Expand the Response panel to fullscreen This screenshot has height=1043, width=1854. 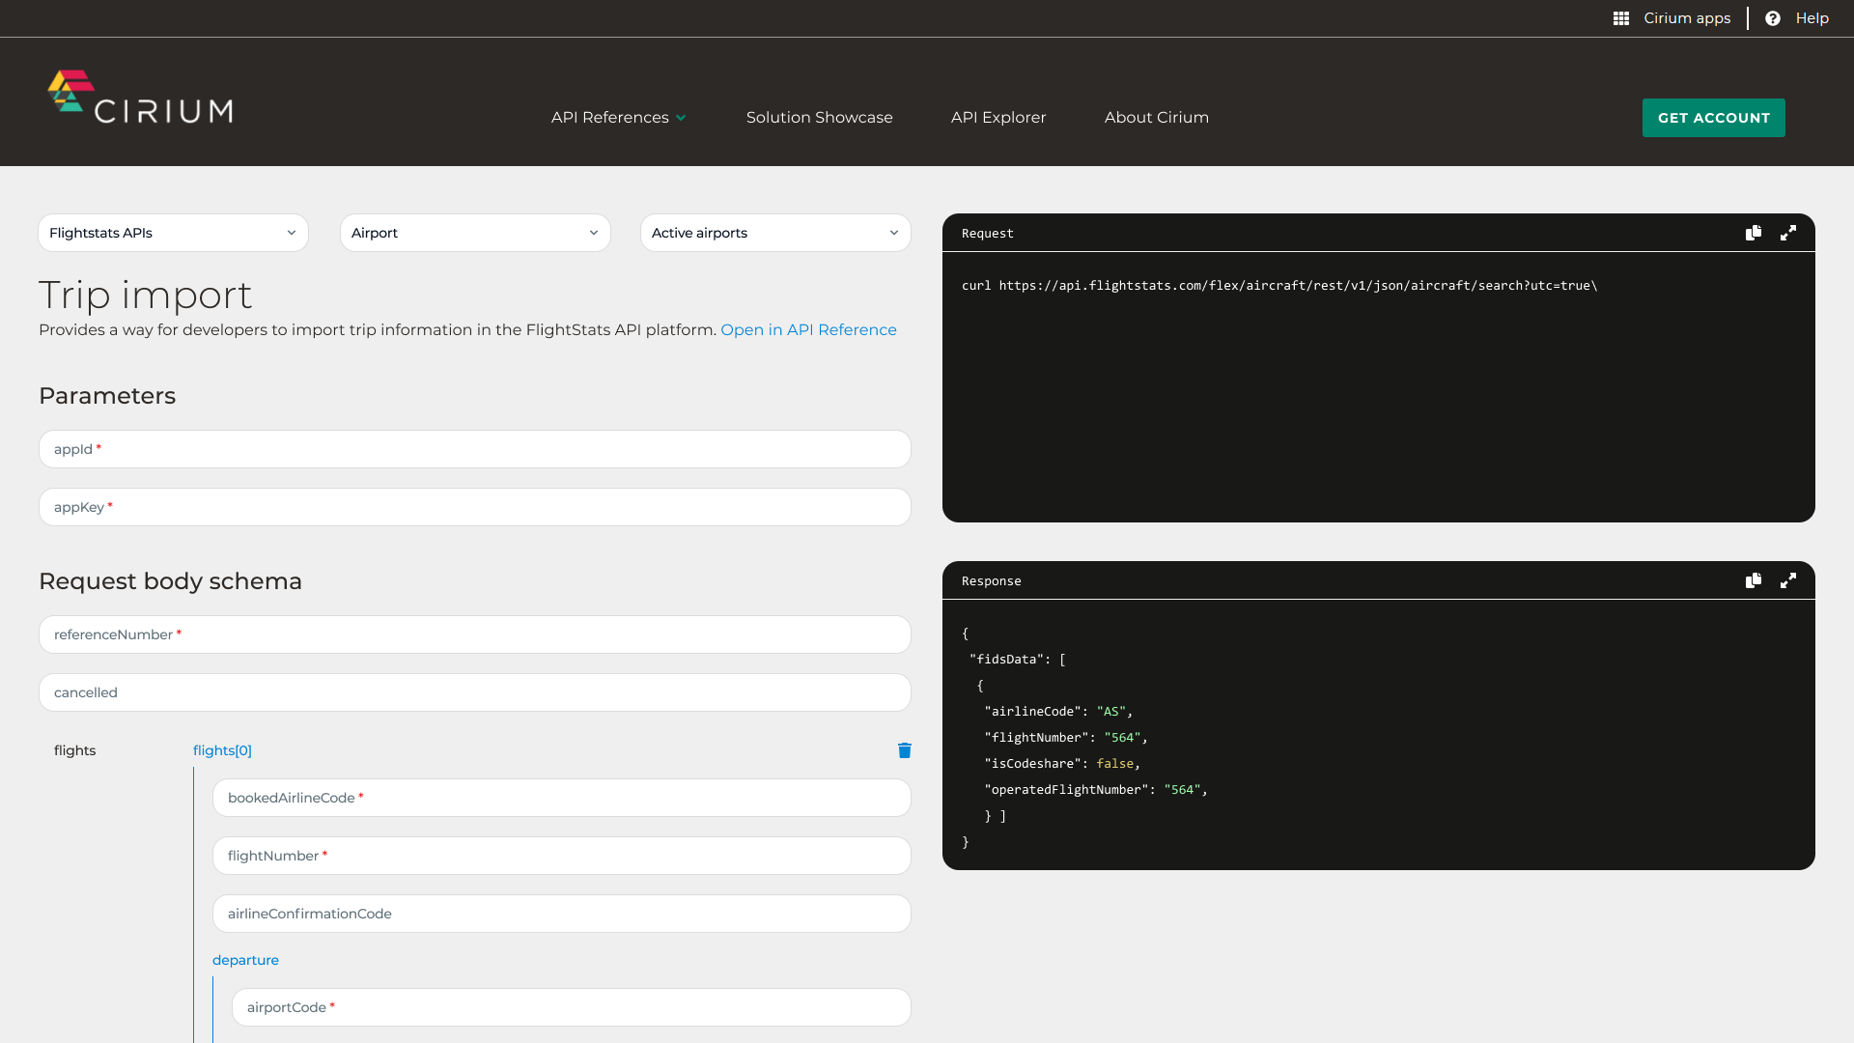(1788, 580)
